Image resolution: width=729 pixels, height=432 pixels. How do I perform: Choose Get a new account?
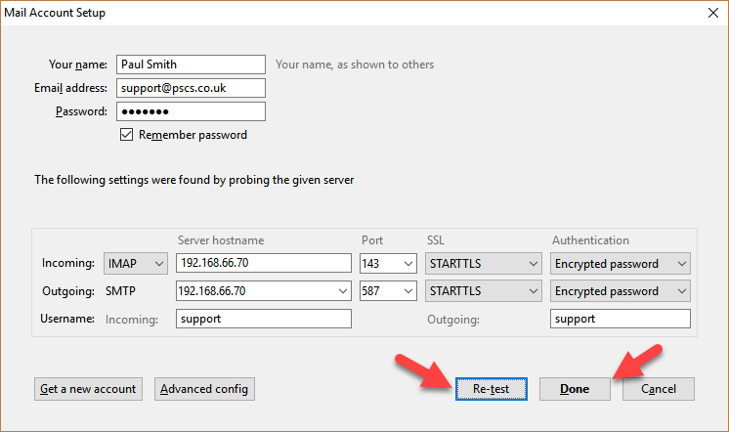click(88, 389)
